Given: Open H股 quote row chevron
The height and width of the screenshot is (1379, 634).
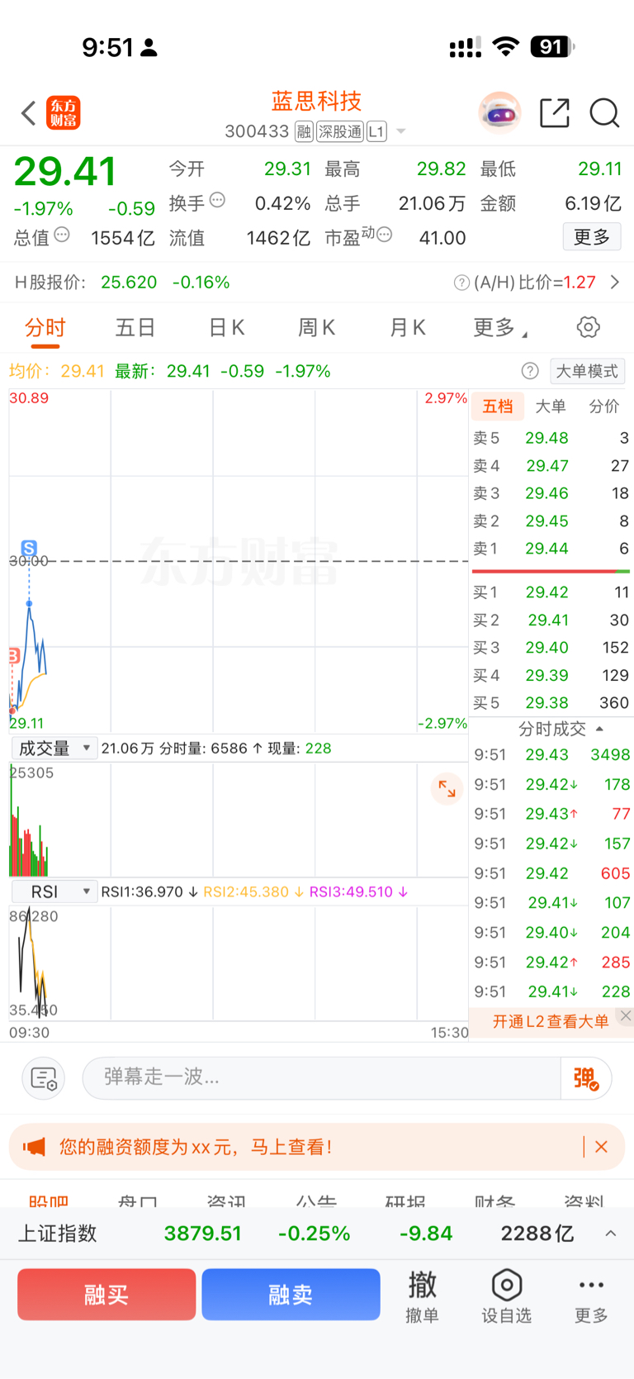Looking at the screenshot, I should point(615,283).
